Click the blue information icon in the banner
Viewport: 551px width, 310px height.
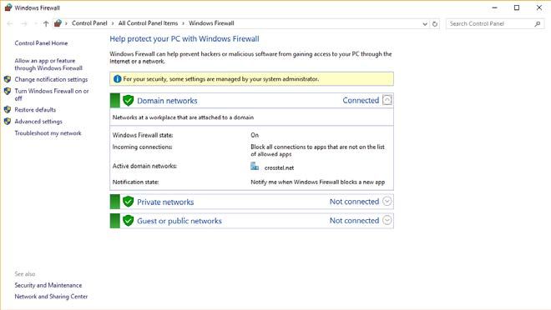(118, 79)
